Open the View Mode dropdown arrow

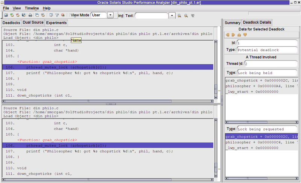coord(110,15)
